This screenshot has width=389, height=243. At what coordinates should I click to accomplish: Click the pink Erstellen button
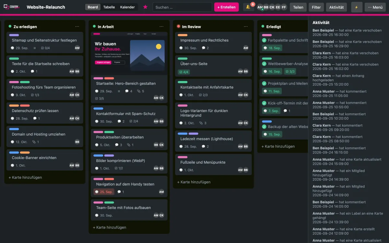click(x=226, y=7)
